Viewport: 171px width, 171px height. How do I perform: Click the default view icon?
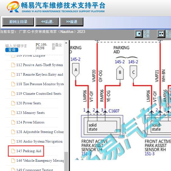[x=161, y=34]
